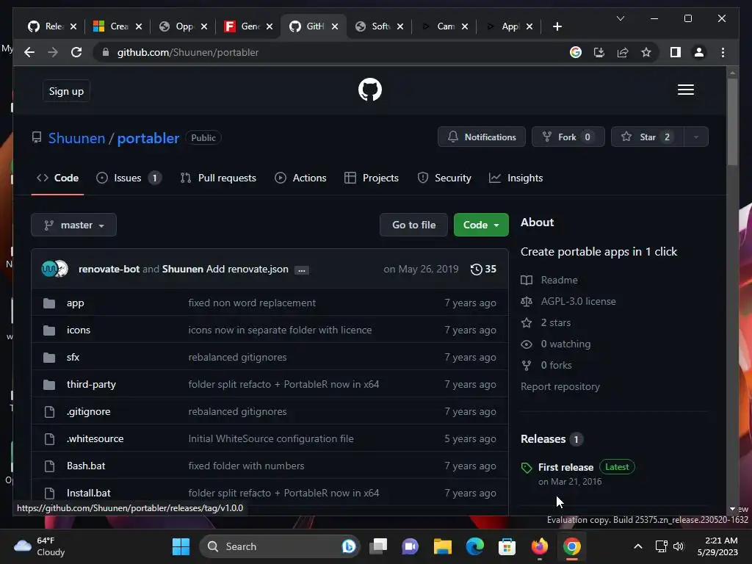Open the sfx folder

click(73, 358)
